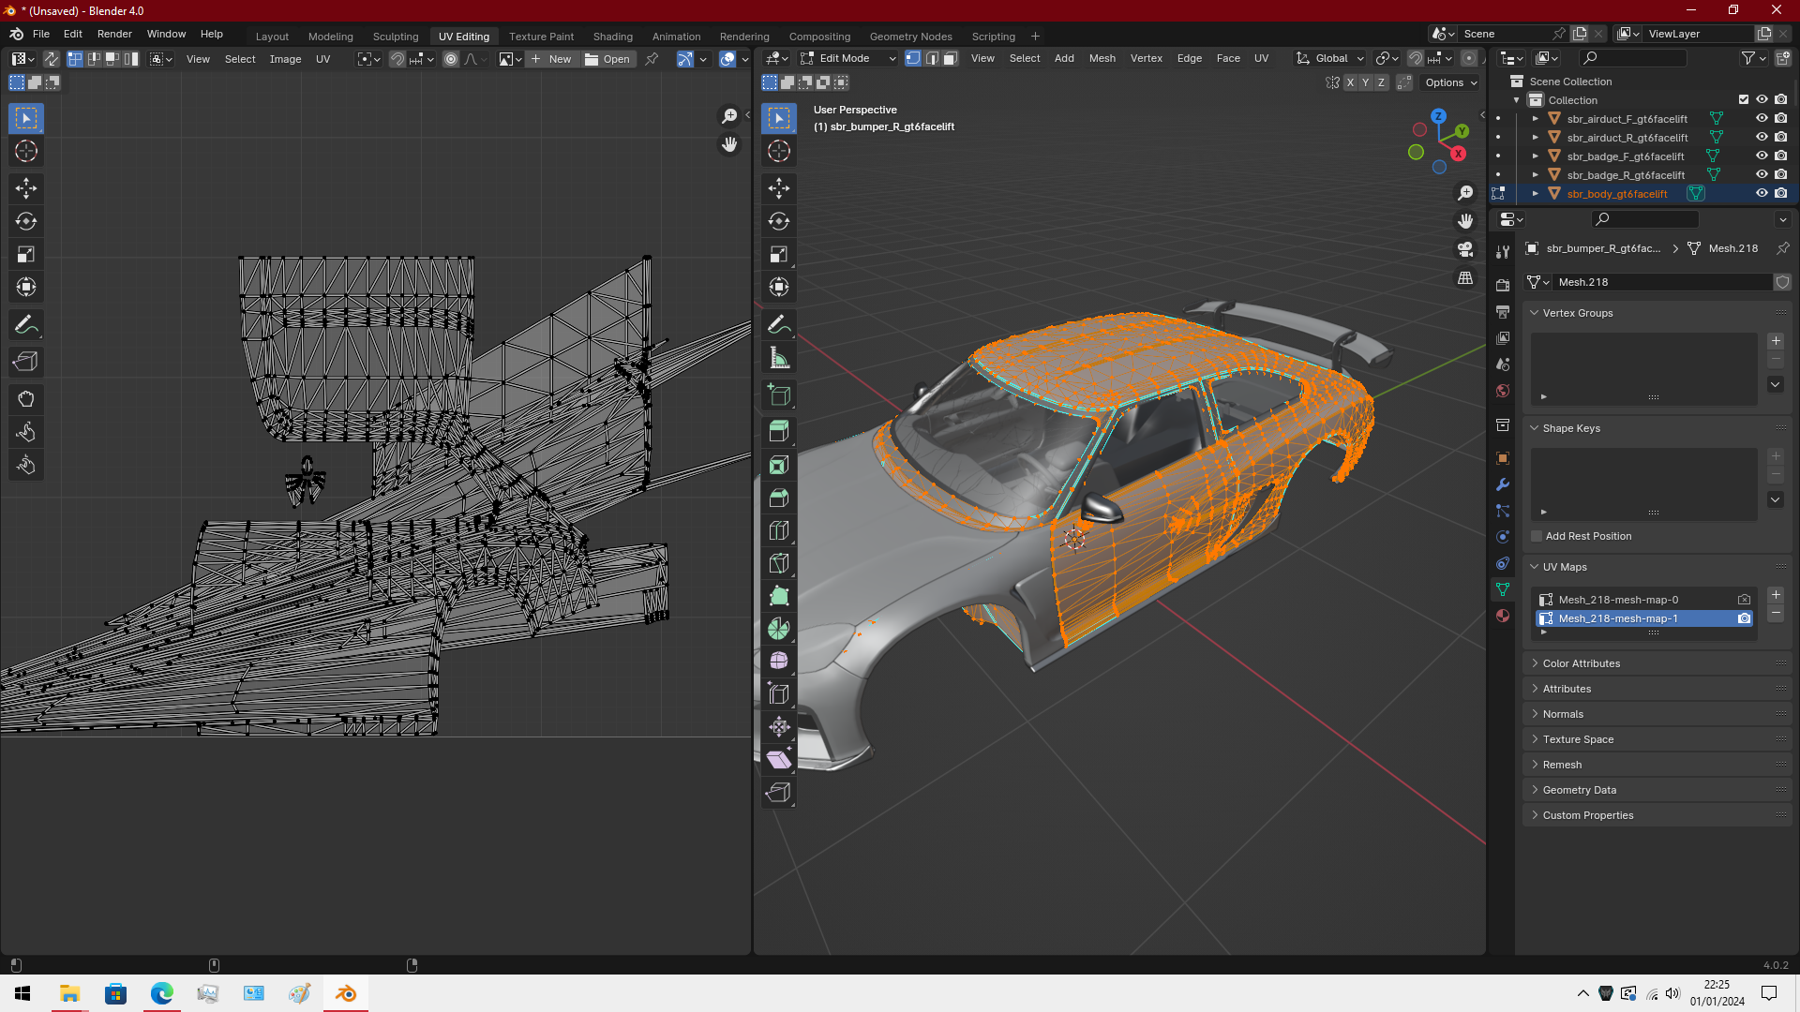Screen dimensions: 1800x1012
Task: Set Mesh_218-mesh-map-0 active for render
Action: (x=1744, y=600)
